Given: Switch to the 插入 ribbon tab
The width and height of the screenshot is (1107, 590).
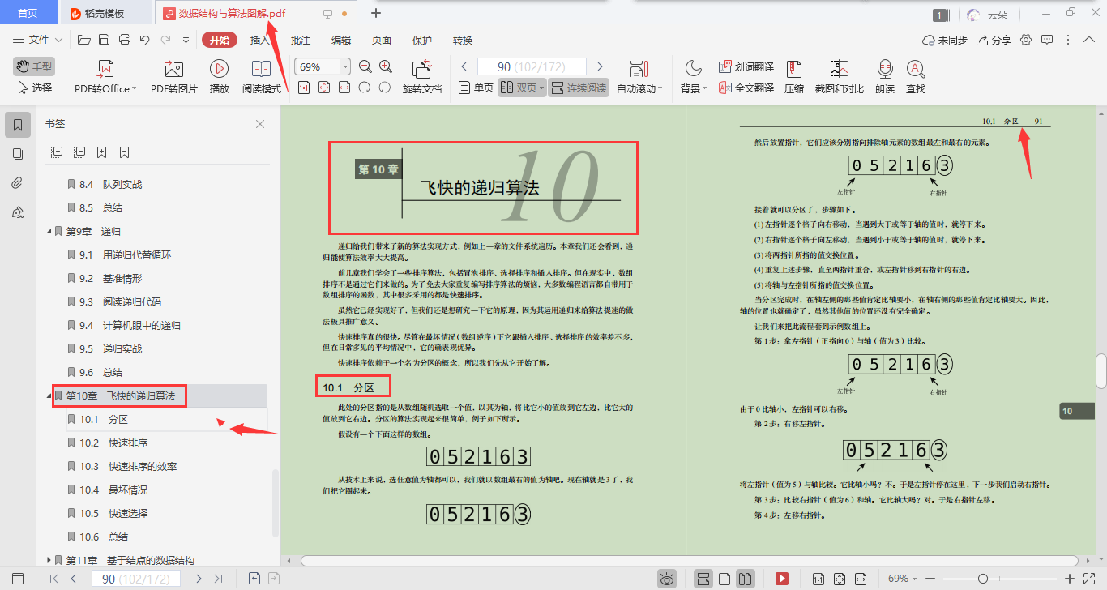Looking at the screenshot, I should 260,40.
